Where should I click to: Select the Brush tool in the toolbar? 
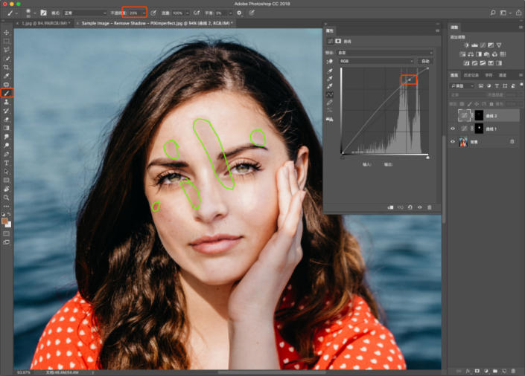[7, 93]
